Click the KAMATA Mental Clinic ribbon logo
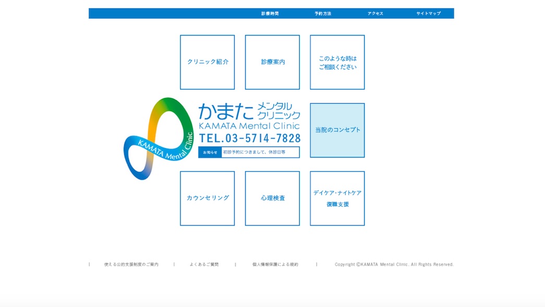Screen dimensions: 545x307 point(156,139)
